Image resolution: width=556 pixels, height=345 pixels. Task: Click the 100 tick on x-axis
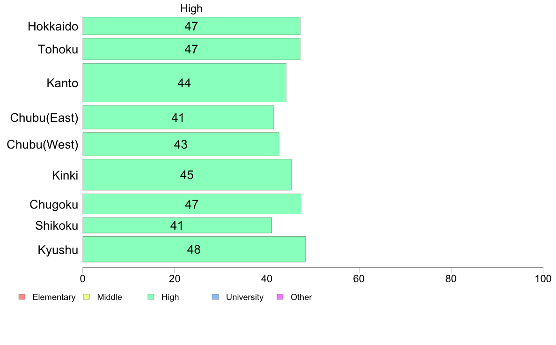tap(542, 278)
